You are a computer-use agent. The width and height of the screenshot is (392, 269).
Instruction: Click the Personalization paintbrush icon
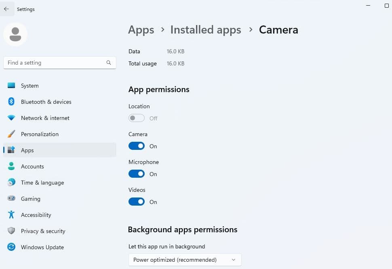pyautogui.click(x=11, y=134)
